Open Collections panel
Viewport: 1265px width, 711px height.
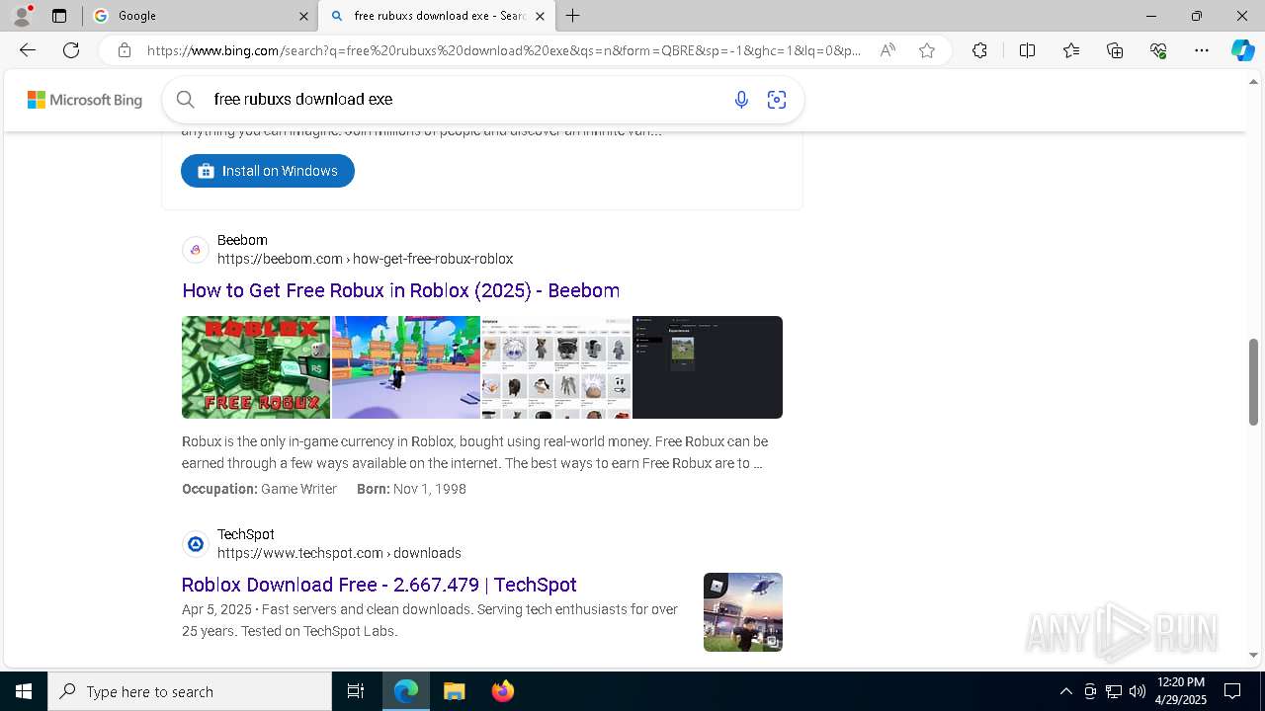tap(1115, 50)
